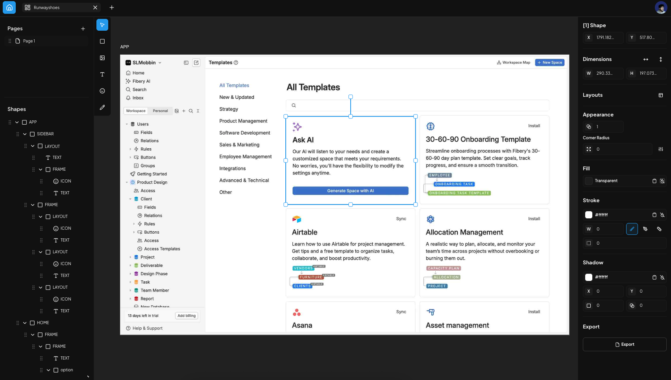This screenshot has height=380, width=671.
Task: Click the Appearance opacity field
Action: [x=603, y=127]
